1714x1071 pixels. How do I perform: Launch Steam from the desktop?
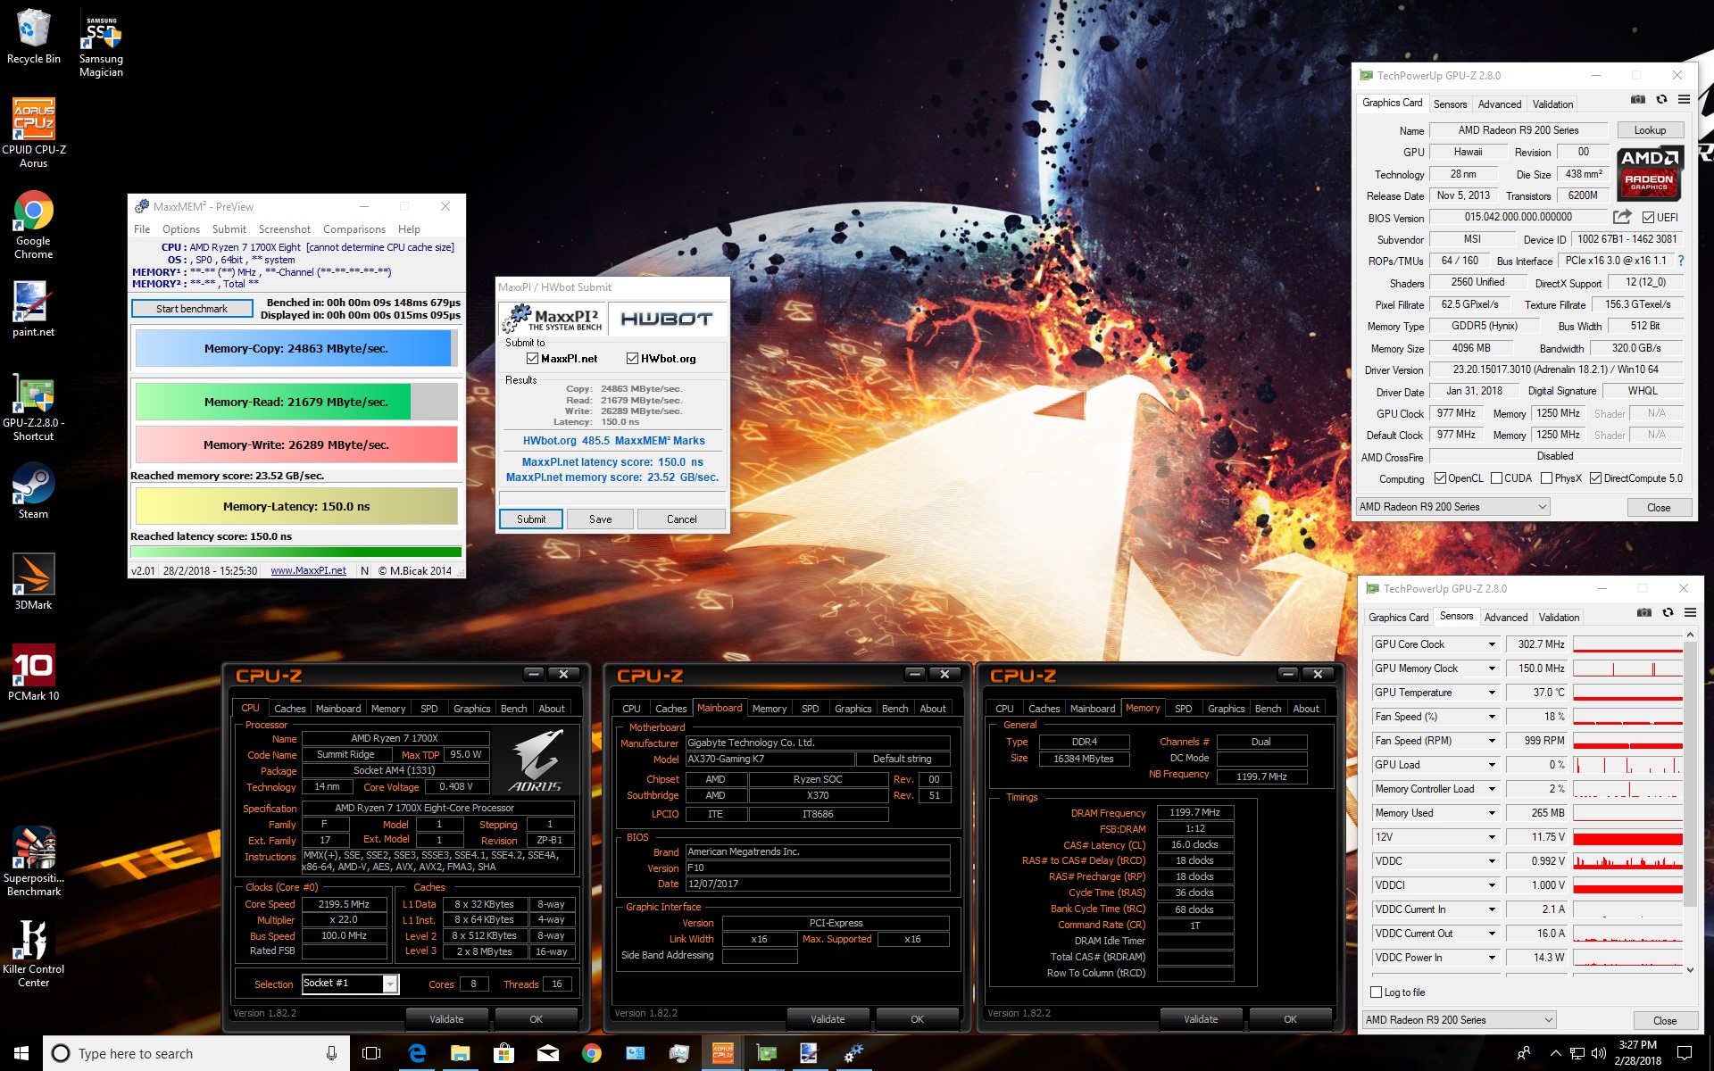coord(33,491)
